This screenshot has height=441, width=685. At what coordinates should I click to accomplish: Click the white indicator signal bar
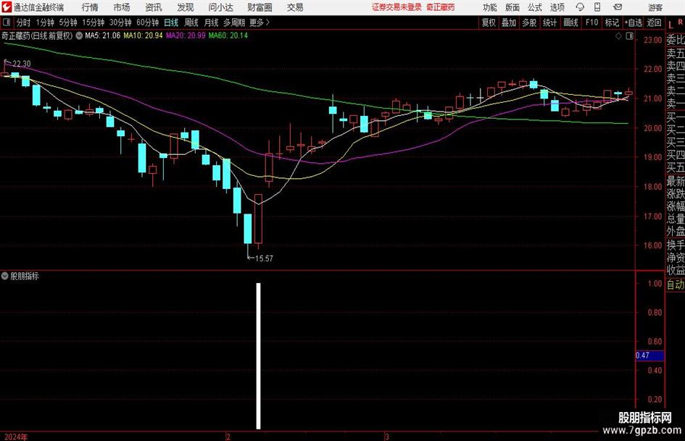[x=258, y=356]
